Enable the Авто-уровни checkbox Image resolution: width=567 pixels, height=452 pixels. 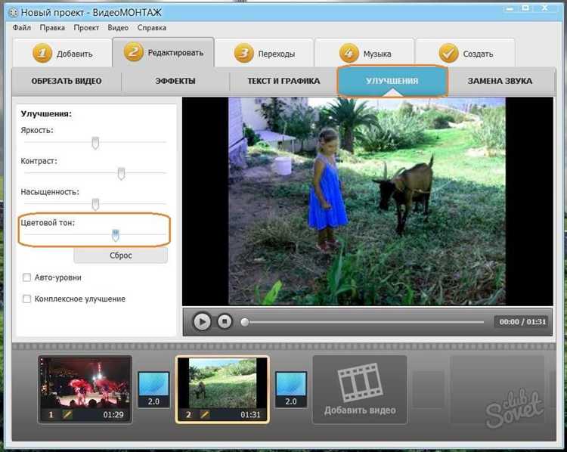click(x=26, y=277)
